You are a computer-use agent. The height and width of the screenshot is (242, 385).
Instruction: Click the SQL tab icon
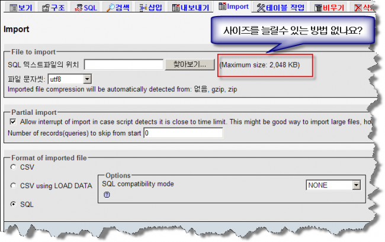79,8
